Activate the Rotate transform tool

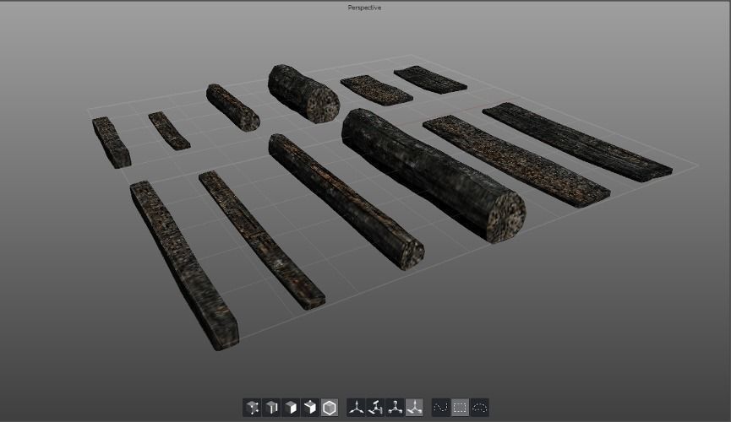pos(376,408)
